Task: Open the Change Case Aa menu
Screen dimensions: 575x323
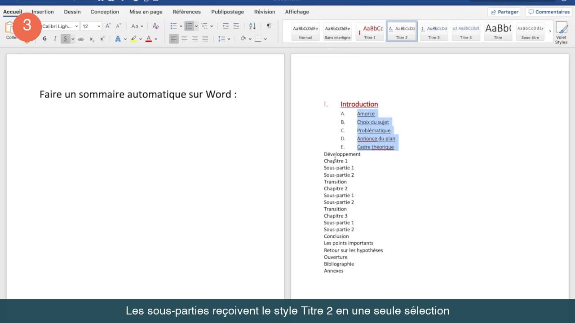Action: pyautogui.click(x=137, y=26)
